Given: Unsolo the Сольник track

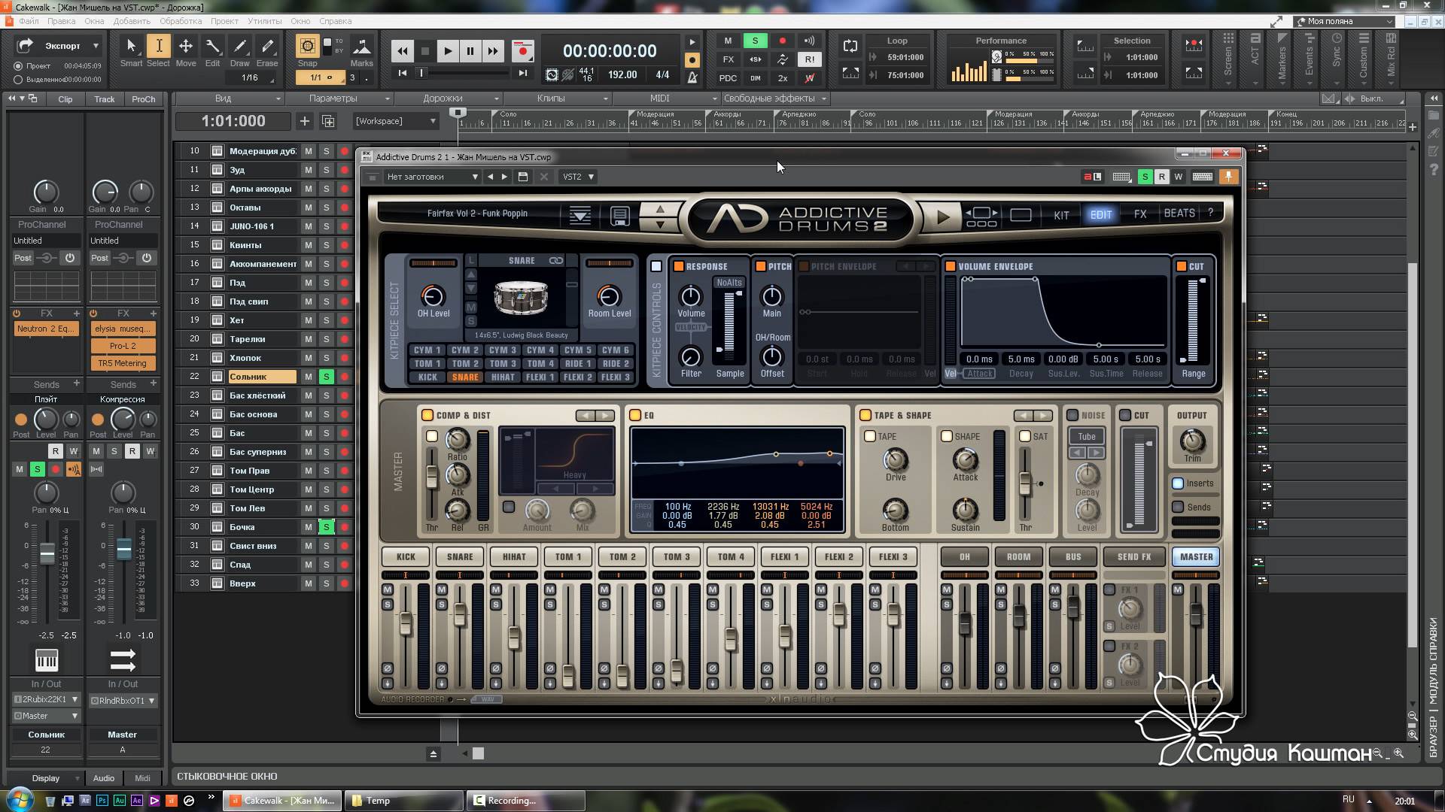Looking at the screenshot, I should [326, 377].
